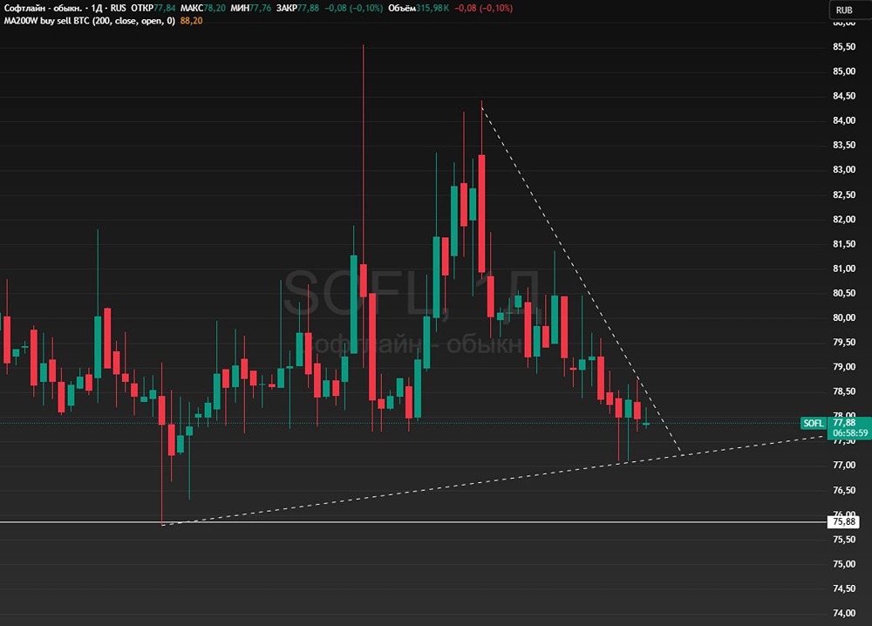Viewport: 872px width, 626px height.
Task: Click the 82,00 price axis label
Action: click(x=844, y=219)
